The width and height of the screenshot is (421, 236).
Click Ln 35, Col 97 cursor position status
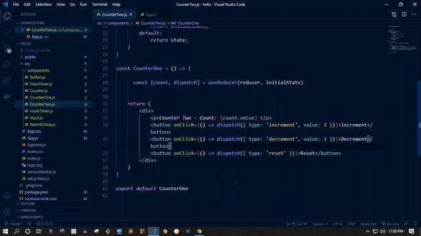pos(297,224)
